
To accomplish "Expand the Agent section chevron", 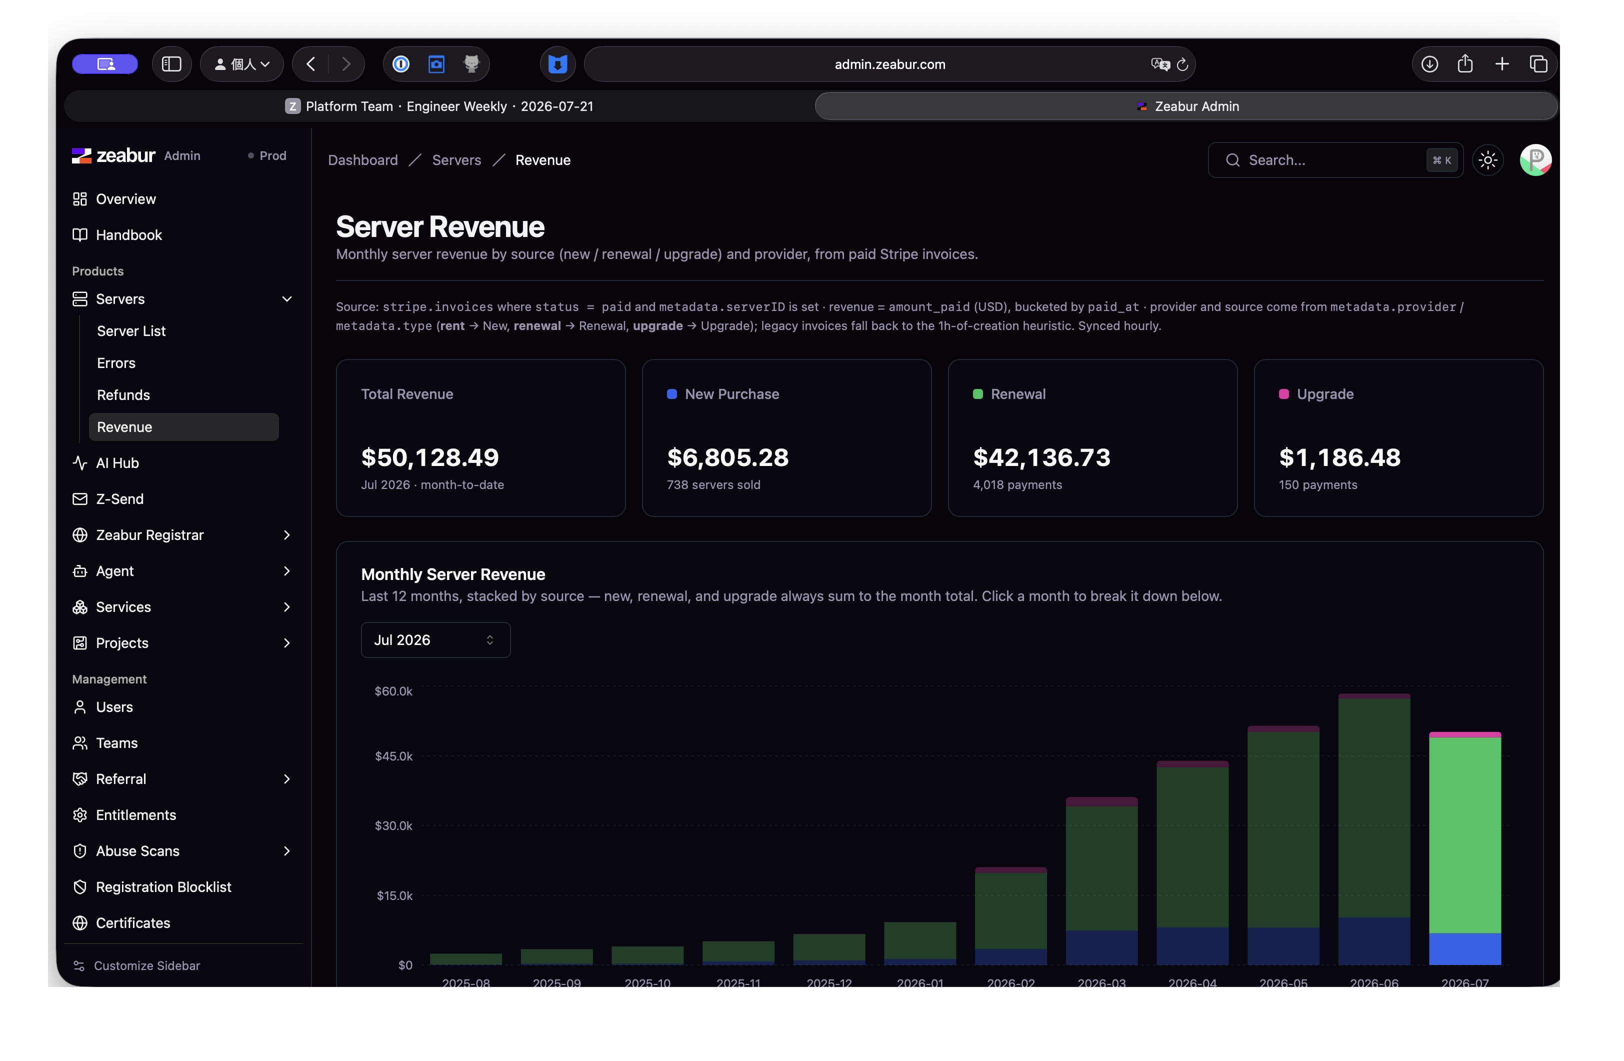I will click(x=287, y=571).
